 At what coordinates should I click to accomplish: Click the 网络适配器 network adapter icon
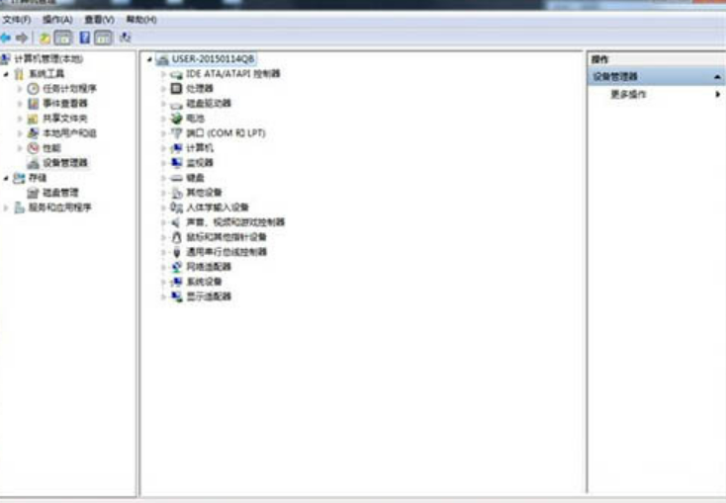176,267
